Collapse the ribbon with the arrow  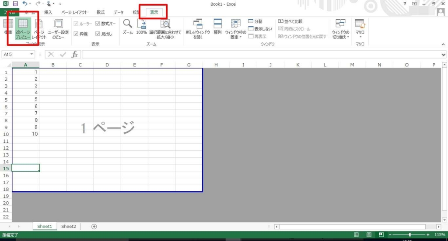pos(443,44)
